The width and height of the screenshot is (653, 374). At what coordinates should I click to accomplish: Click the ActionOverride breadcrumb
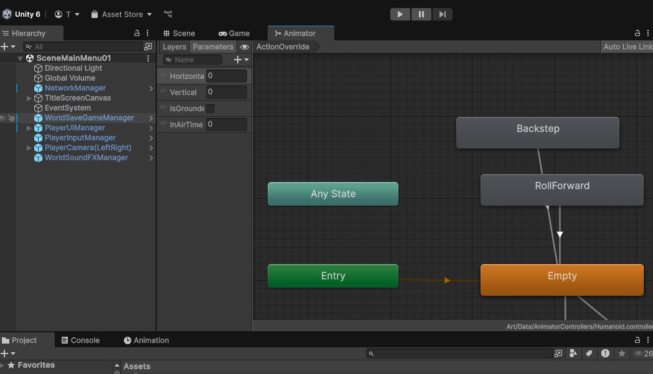[x=283, y=47]
